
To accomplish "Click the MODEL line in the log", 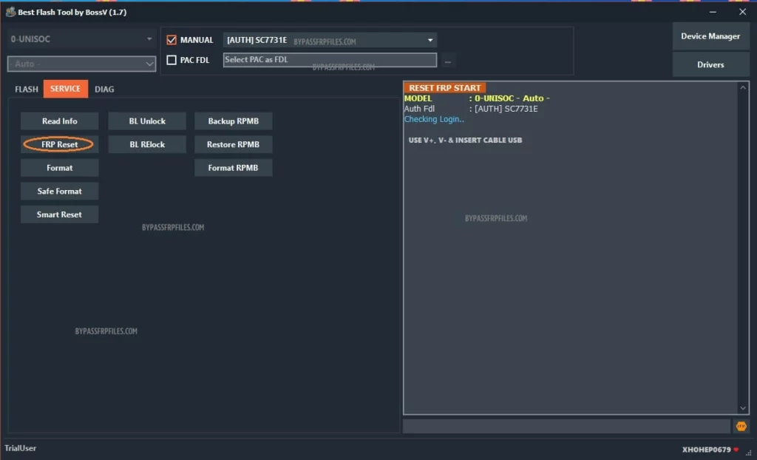I will click(477, 98).
